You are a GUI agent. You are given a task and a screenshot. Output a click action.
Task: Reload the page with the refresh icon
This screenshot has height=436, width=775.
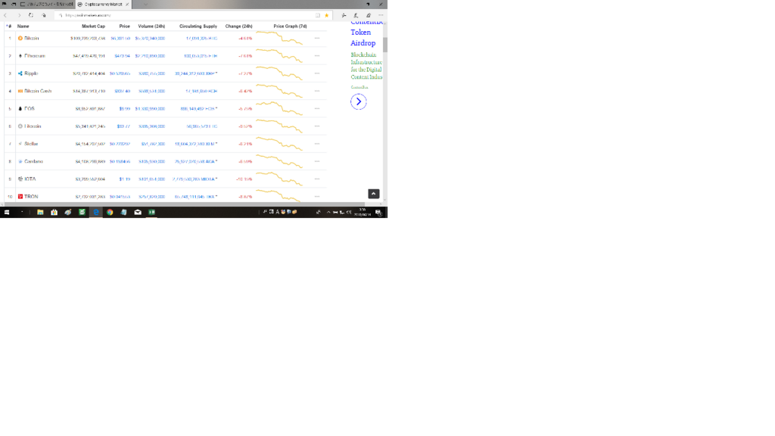click(30, 15)
